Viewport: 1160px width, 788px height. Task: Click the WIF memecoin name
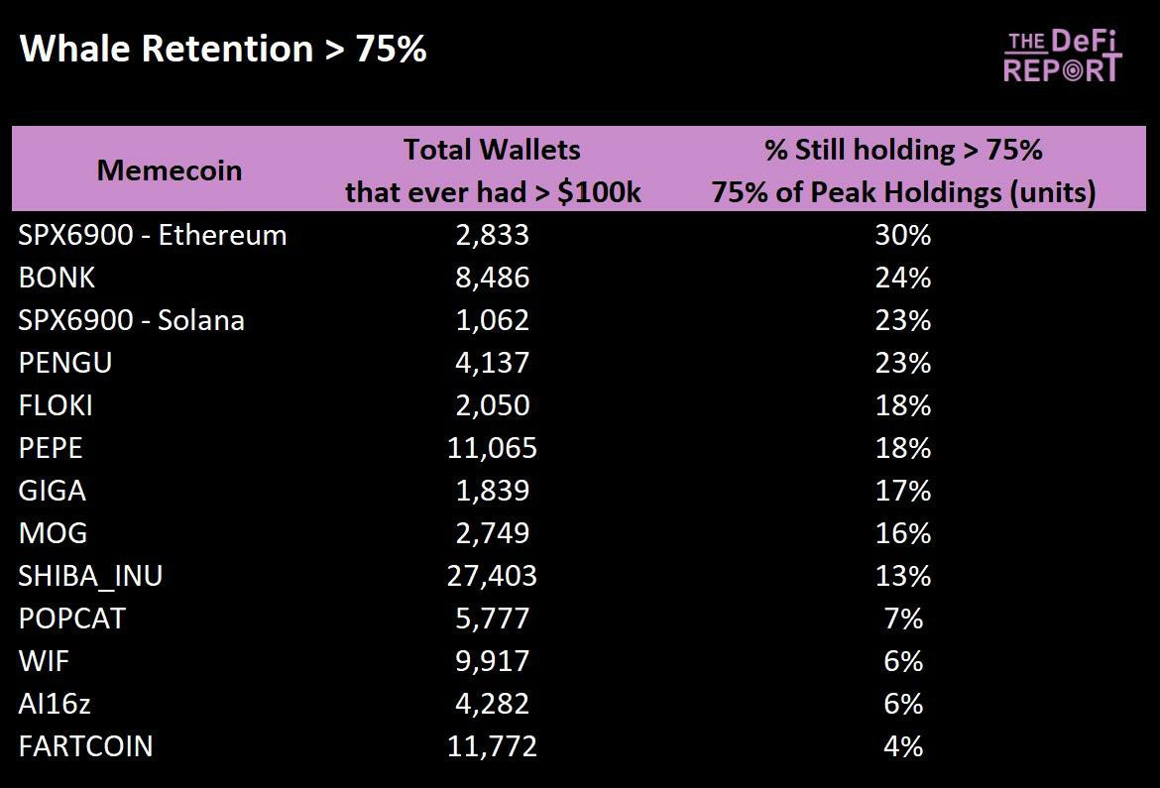point(44,661)
